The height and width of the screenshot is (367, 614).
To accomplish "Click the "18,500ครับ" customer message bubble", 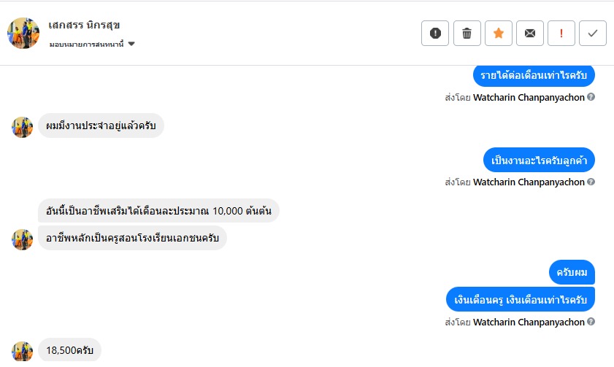I will 69,351.
